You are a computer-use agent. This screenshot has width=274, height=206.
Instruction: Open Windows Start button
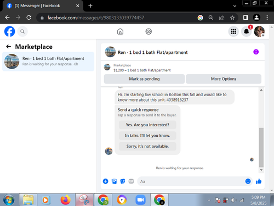9,200
